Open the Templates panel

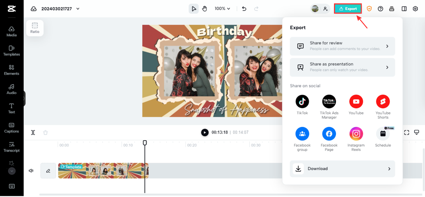click(x=12, y=51)
